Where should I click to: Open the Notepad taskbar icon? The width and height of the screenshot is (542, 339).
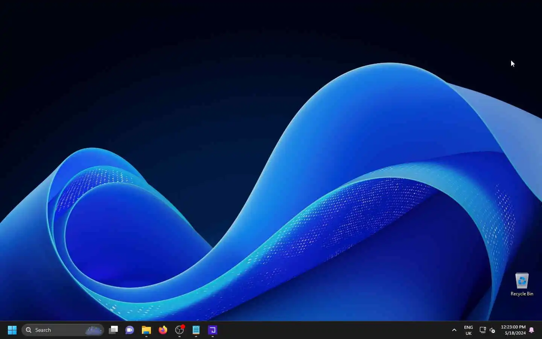tap(196, 330)
